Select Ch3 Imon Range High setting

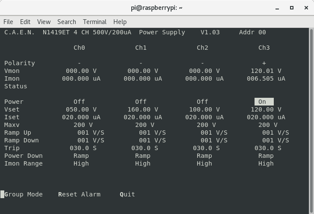(x=266, y=163)
